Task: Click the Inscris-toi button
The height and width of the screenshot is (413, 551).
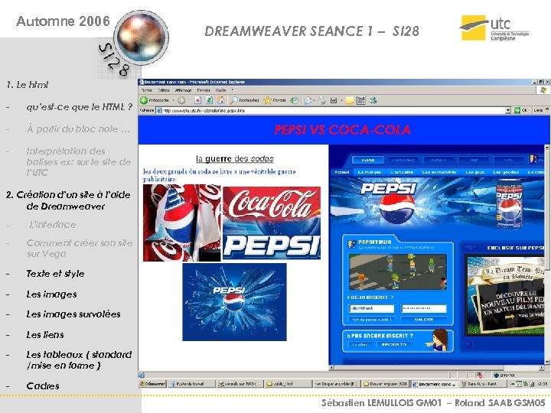Action: (x=394, y=344)
